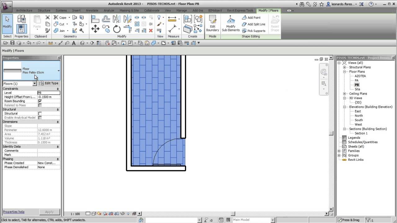This screenshot has width=397, height=223.
Task: Open the Floors (1) filter dropdown
Action: click(x=34, y=84)
